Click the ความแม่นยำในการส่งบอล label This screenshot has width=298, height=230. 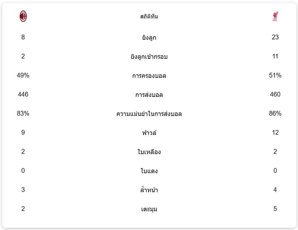[149, 114]
